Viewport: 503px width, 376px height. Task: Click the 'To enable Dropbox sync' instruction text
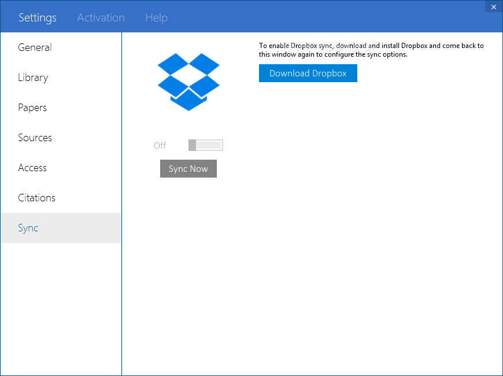(x=371, y=50)
